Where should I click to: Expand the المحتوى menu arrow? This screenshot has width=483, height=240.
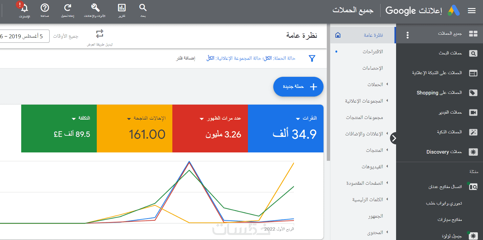click(387, 232)
